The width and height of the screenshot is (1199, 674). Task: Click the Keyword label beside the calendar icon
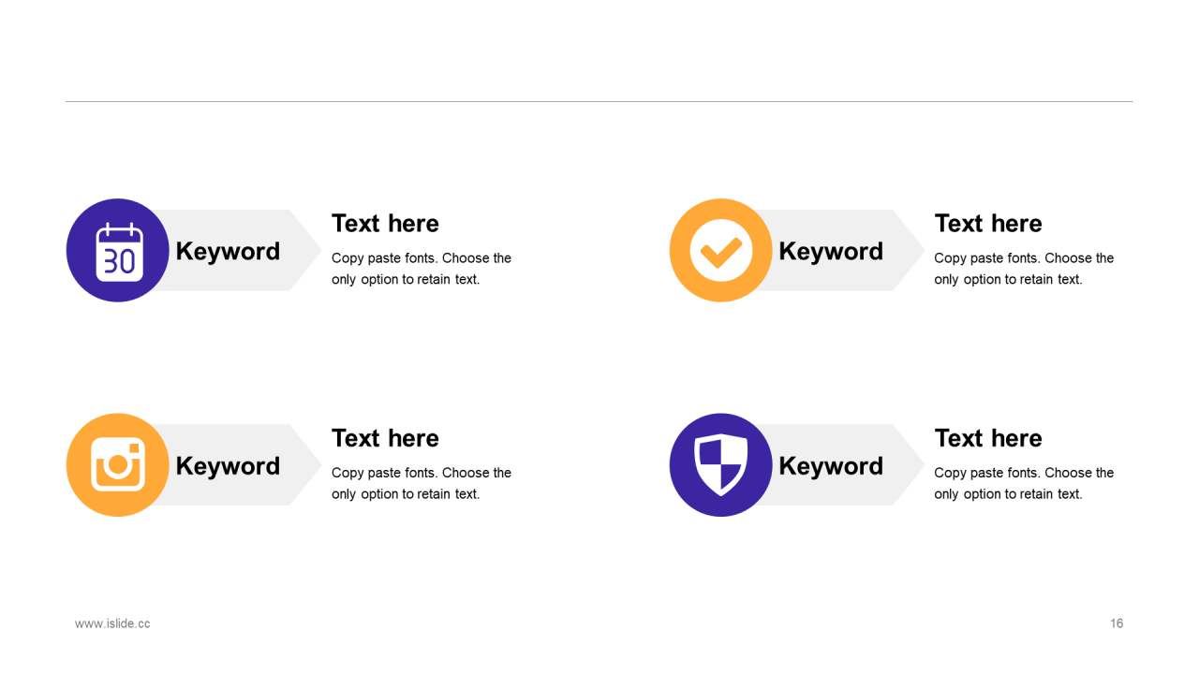coord(228,251)
